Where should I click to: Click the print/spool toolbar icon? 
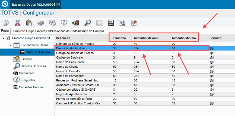click(52, 23)
